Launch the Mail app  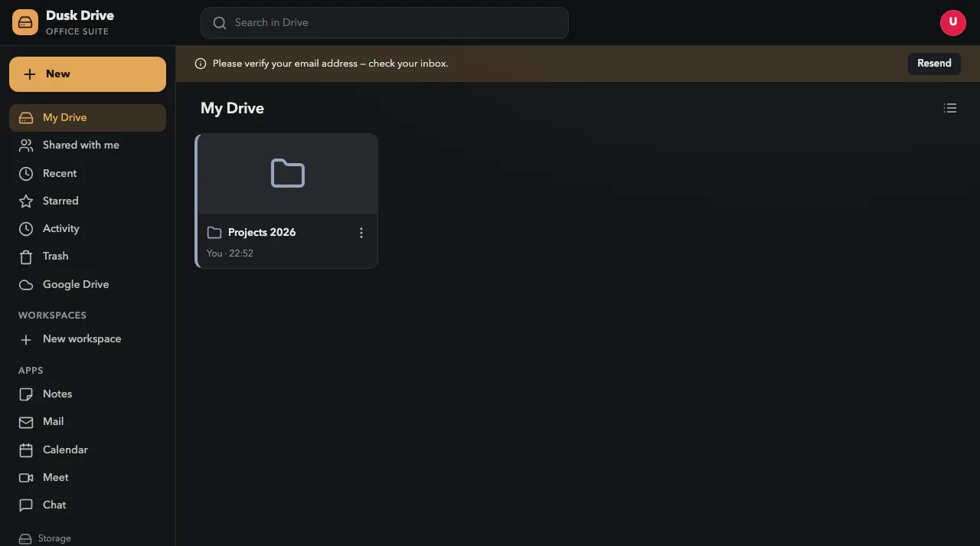[x=87, y=422]
